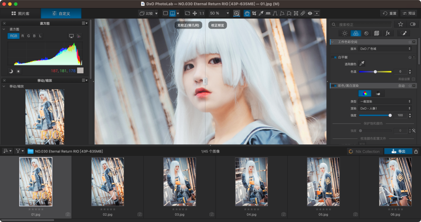
Task: Click the 重置 reset button
Action: 389,13
